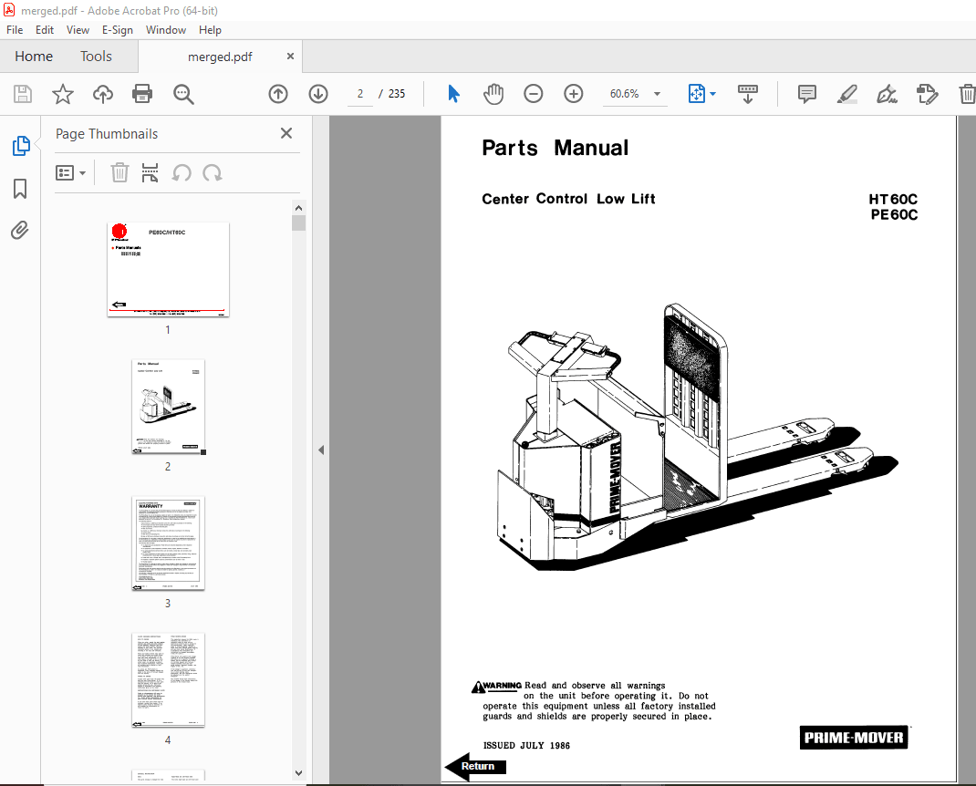Open the Comment tool

pyautogui.click(x=806, y=93)
